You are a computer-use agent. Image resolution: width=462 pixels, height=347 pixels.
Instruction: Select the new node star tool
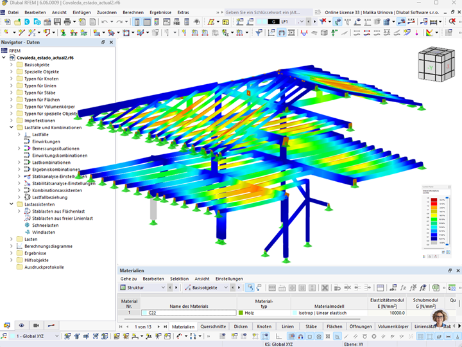tap(6, 33)
